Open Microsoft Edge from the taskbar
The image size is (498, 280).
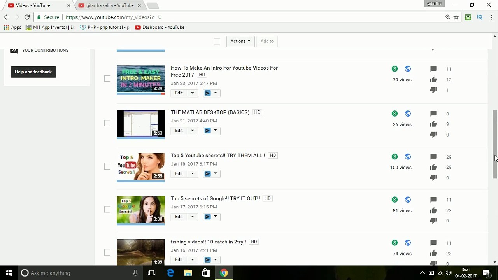pyautogui.click(x=170, y=273)
